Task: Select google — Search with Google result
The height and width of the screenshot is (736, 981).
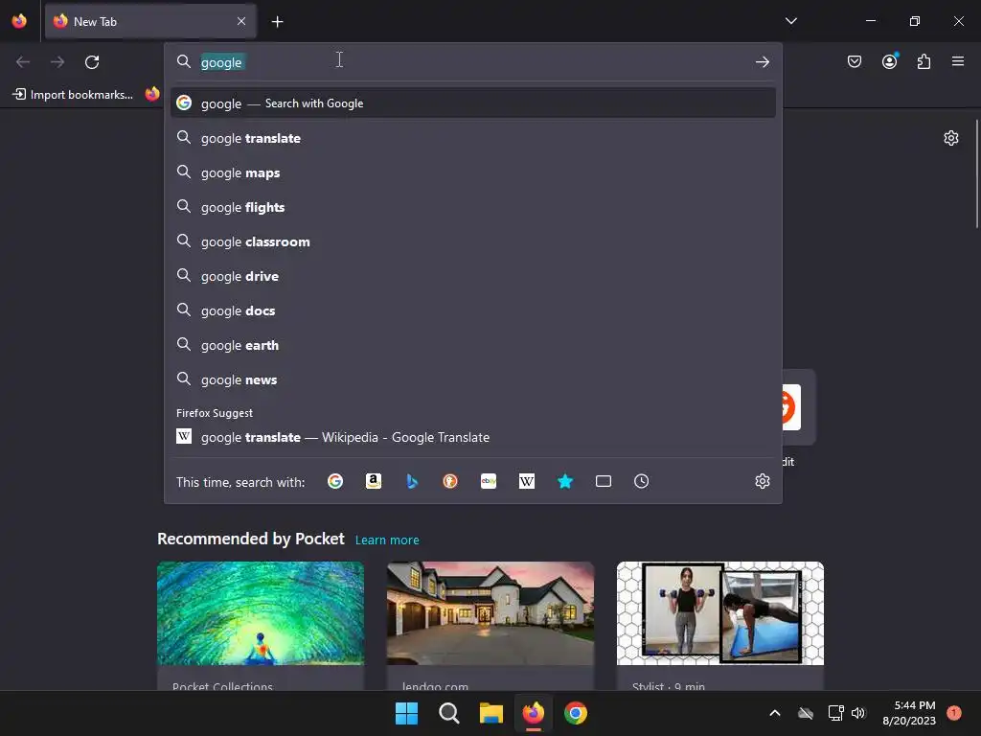Action: [473, 103]
